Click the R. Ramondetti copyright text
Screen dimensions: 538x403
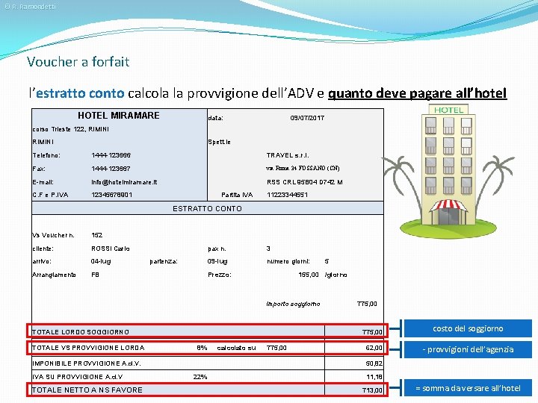coord(30,7)
